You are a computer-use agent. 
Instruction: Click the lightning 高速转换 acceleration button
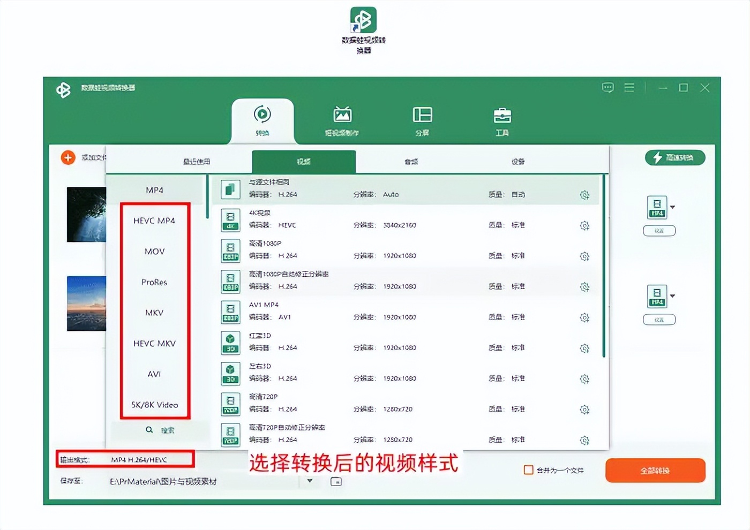coord(674,158)
